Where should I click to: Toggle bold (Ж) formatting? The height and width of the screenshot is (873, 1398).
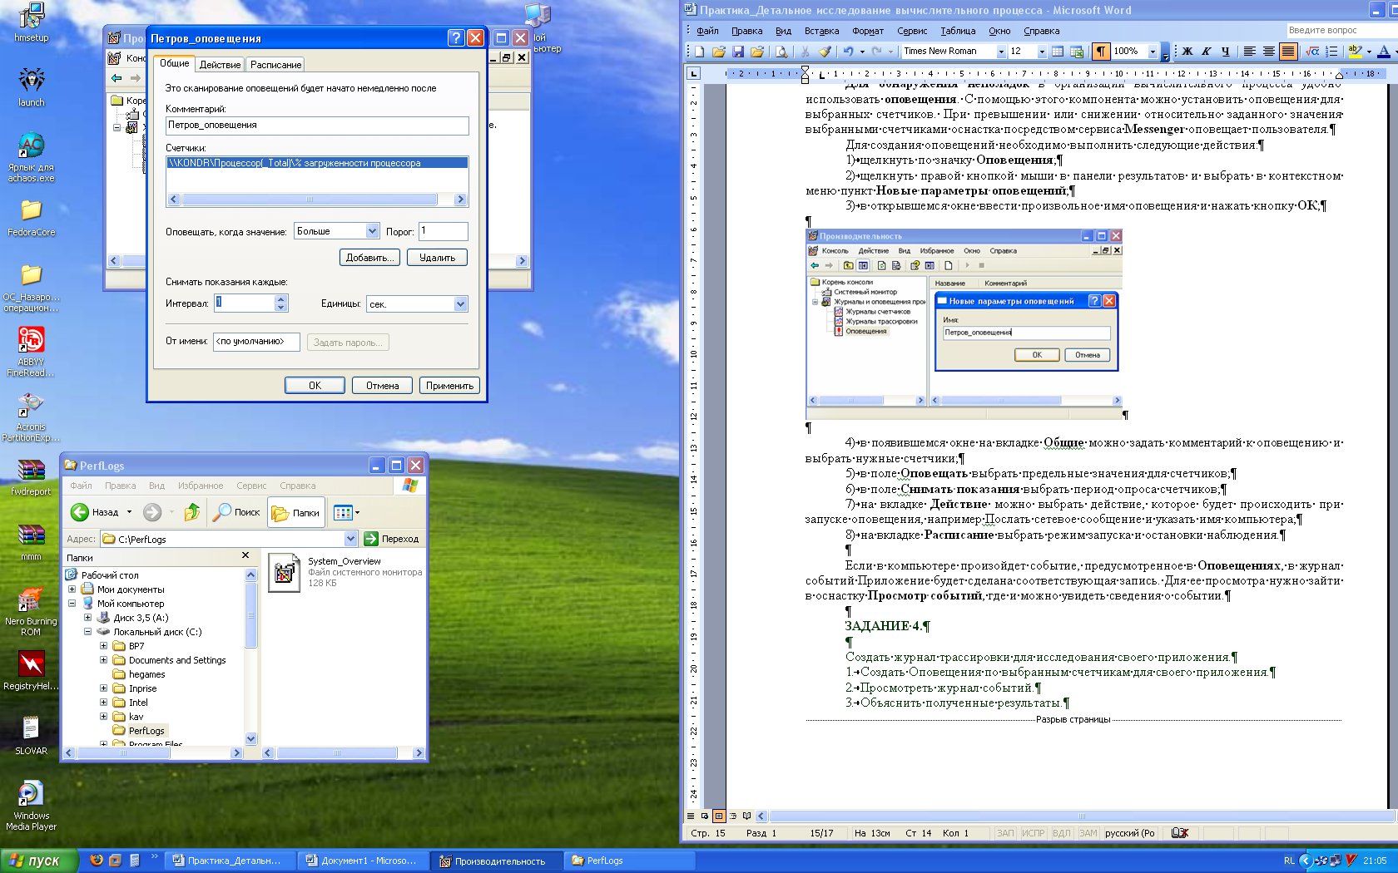click(x=1187, y=52)
